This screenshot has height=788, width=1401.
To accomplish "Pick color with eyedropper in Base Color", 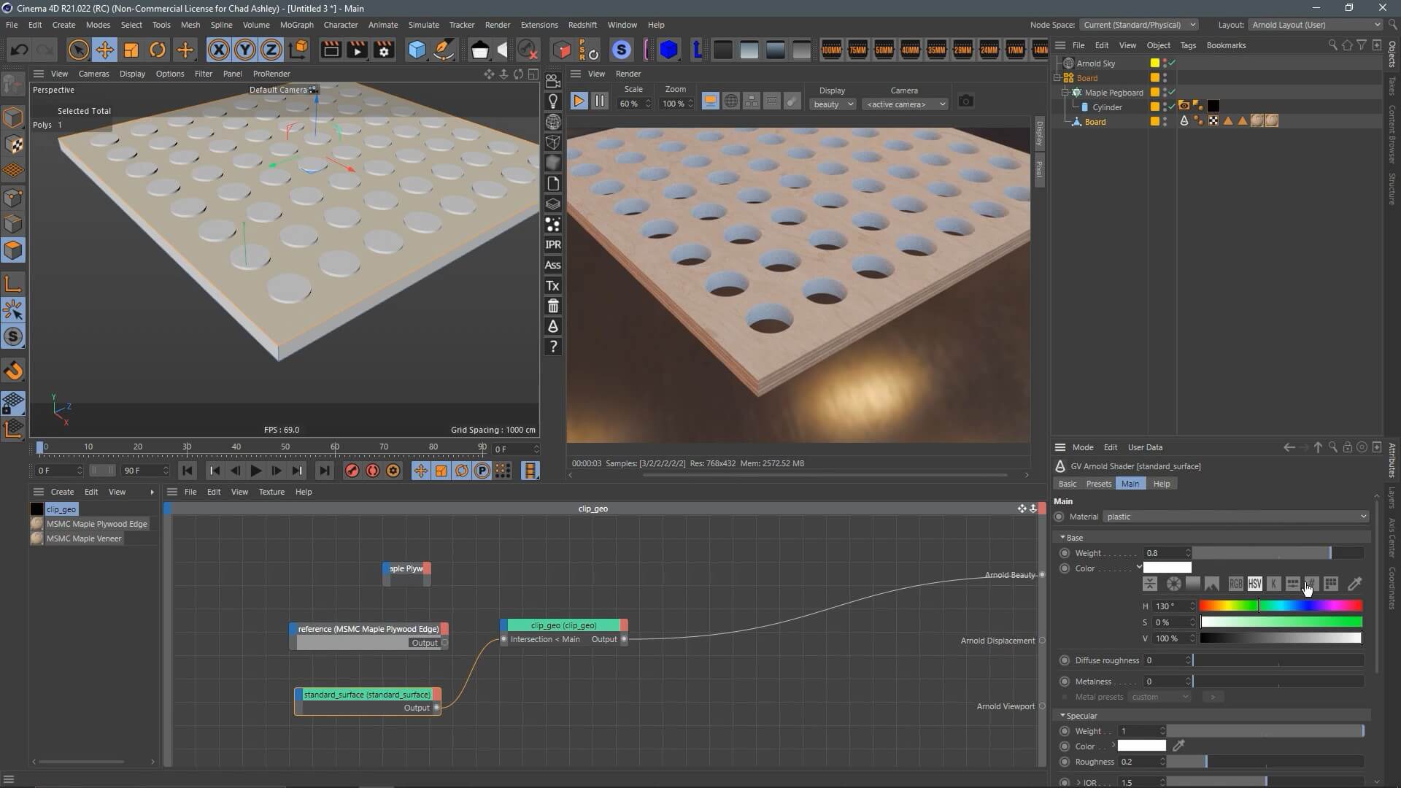I will pyautogui.click(x=1354, y=584).
